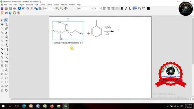
Task: Click the Zoom In magnifier
Action: 57,8
